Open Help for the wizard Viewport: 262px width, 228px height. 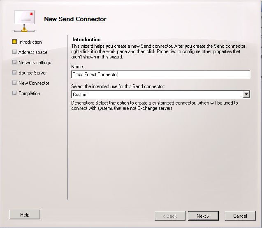[x=25, y=214]
